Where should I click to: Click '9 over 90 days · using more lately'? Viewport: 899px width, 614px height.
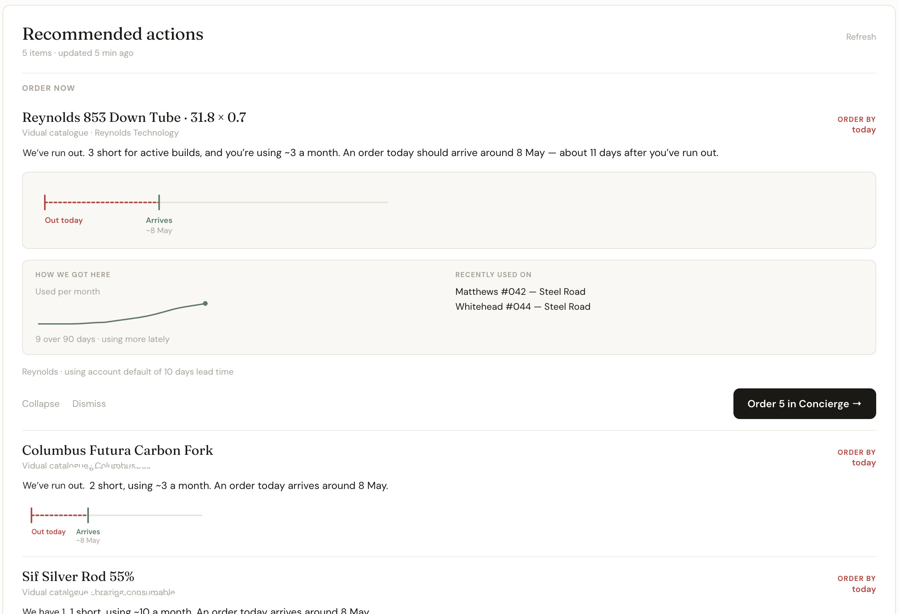click(x=102, y=339)
